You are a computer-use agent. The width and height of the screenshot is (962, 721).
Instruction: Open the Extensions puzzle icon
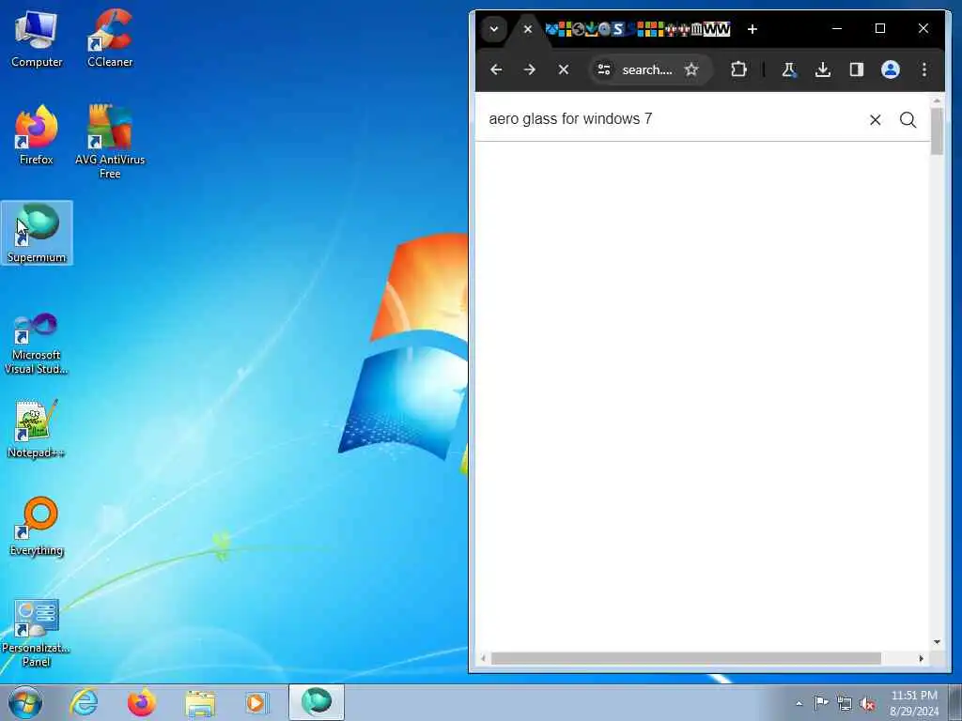point(738,69)
